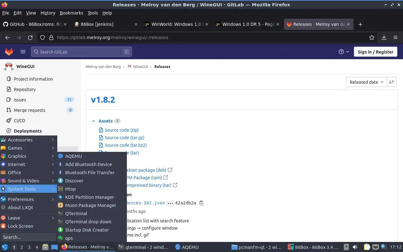
Task: Open Merge requests in sidebar
Action: pos(40,110)
